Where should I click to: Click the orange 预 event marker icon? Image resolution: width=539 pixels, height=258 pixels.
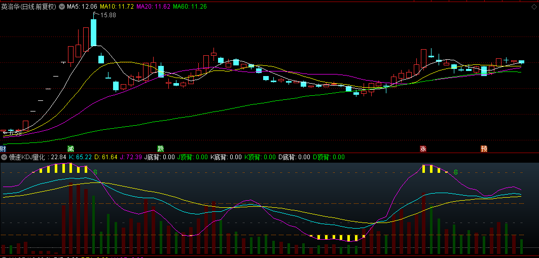tap(484, 149)
